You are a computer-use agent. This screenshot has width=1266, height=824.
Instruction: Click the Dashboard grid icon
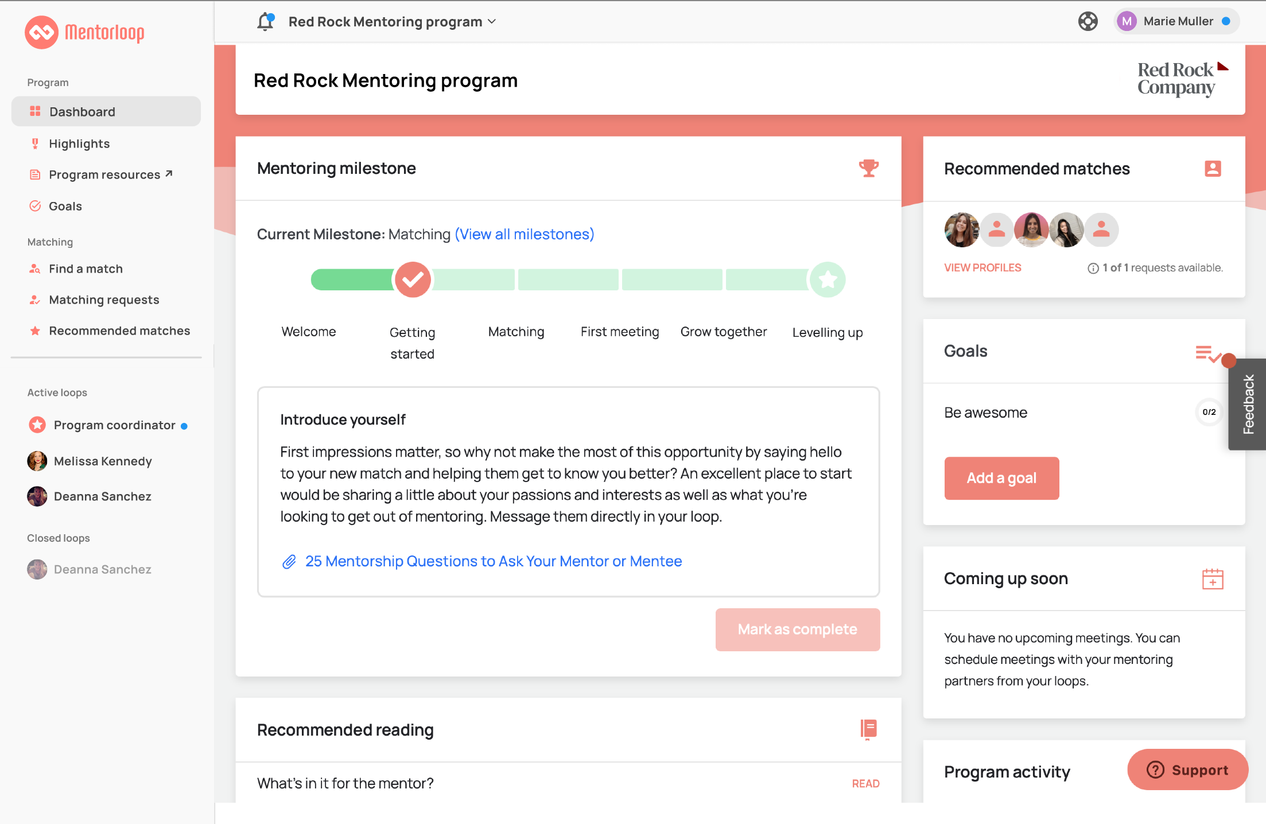click(35, 111)
